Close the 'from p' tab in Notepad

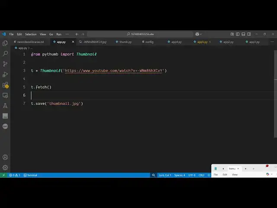click(238, 169)
